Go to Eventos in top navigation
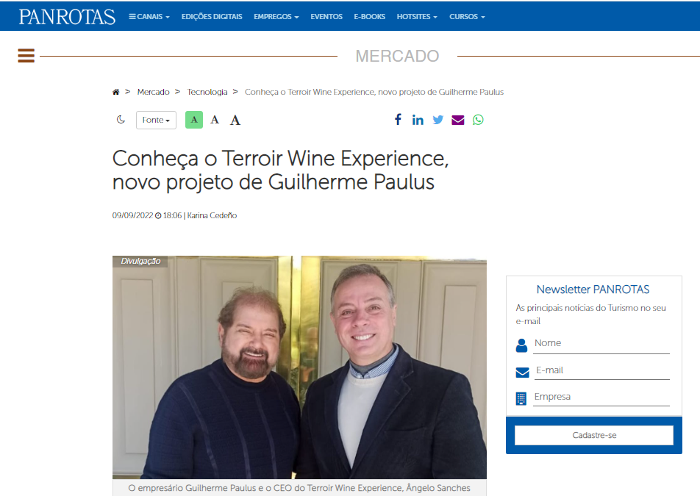Screen dimensions: 700x496 click(326, 17)
